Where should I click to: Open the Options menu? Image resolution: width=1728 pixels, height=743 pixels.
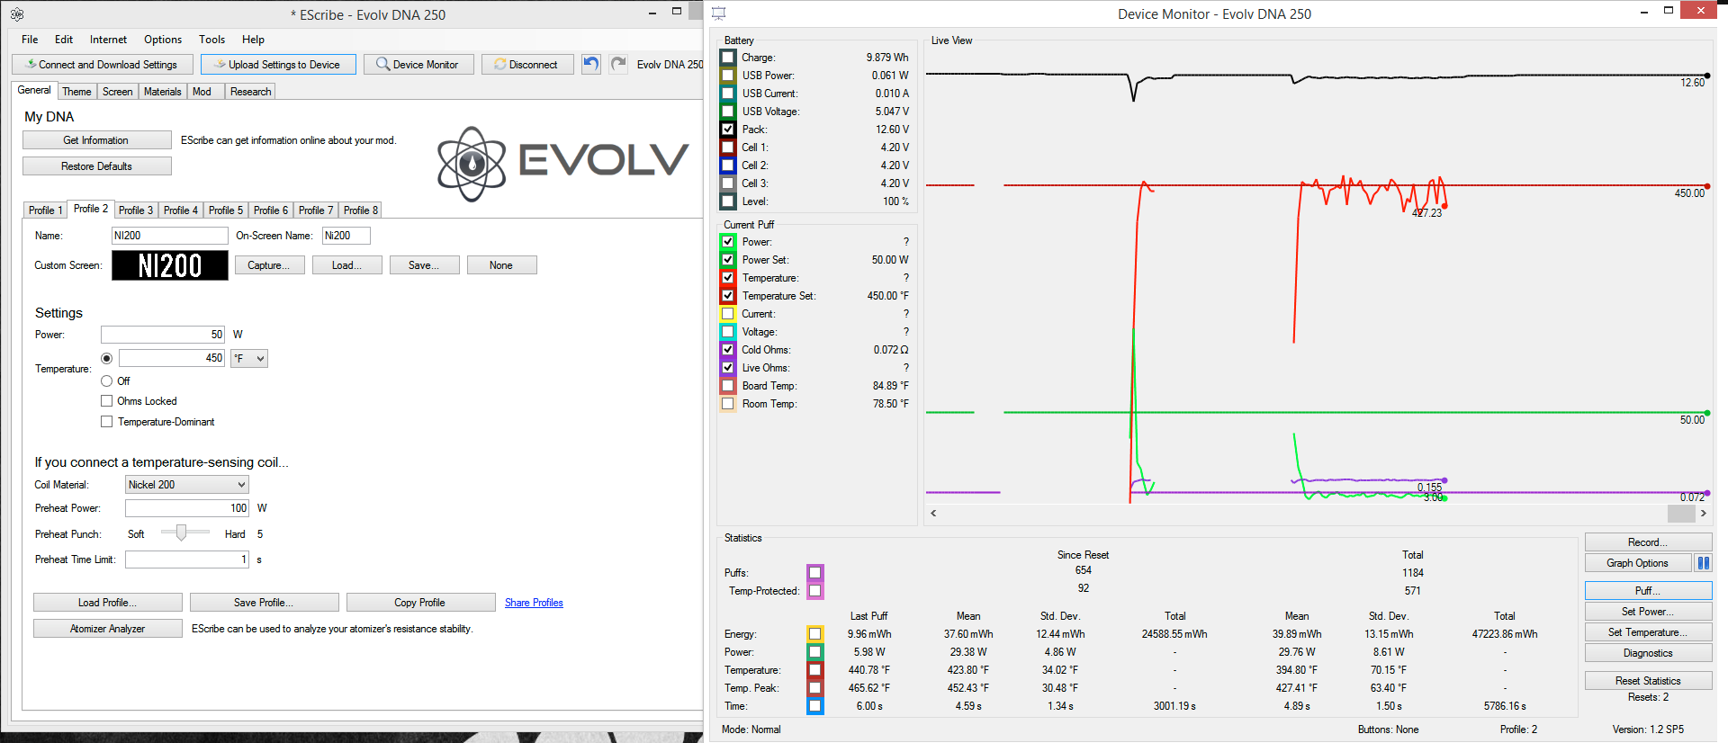[x=163, y=40]
